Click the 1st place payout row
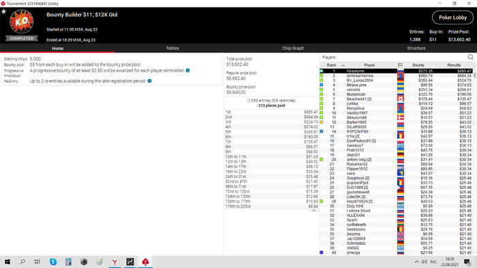Image resolution: width=477 pixels, height=268 pixels. point(271,112)
